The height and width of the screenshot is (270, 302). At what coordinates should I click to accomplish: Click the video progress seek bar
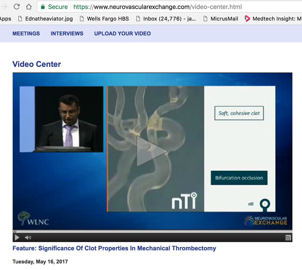coord(153,231)
